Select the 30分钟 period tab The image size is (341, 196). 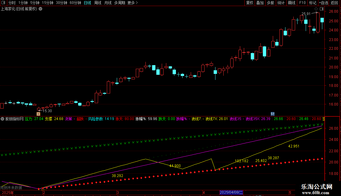[x=61, y=3]
